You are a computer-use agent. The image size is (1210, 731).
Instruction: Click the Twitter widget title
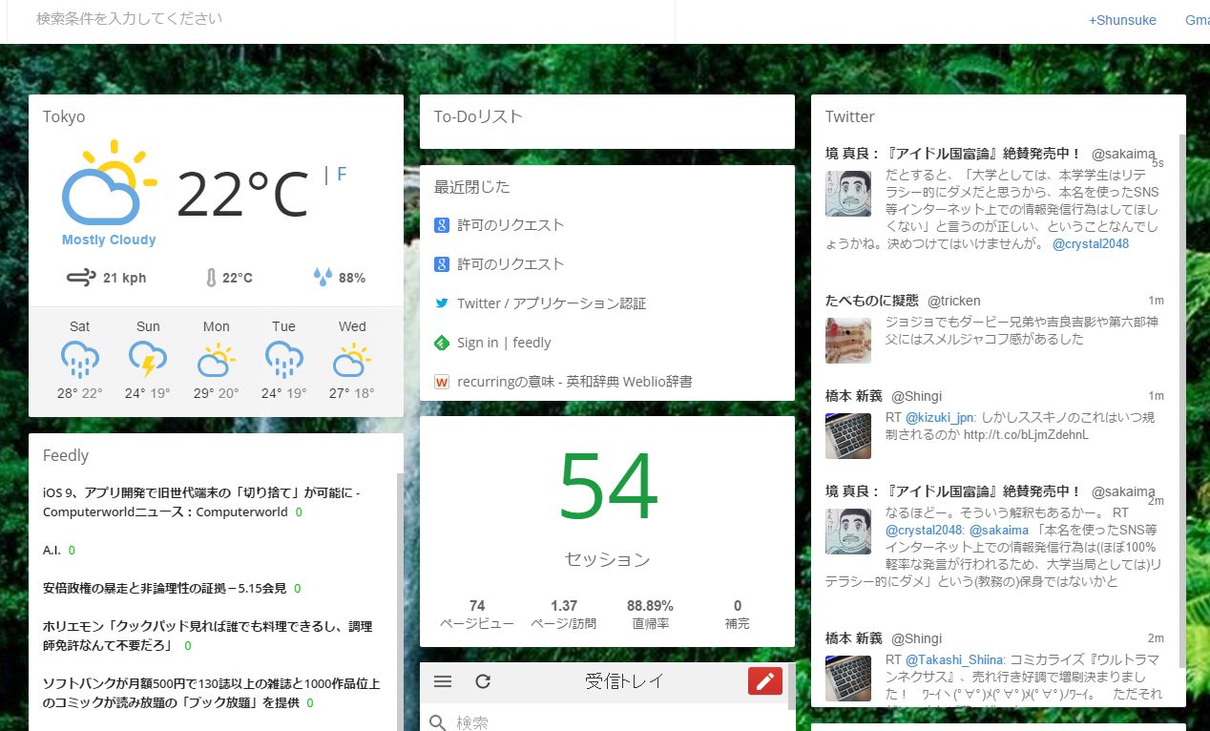point(849,116)
